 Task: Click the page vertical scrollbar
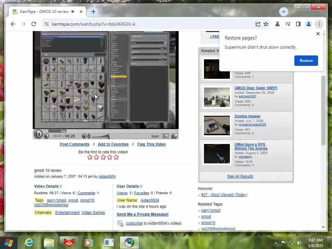[x=323, y=110]
